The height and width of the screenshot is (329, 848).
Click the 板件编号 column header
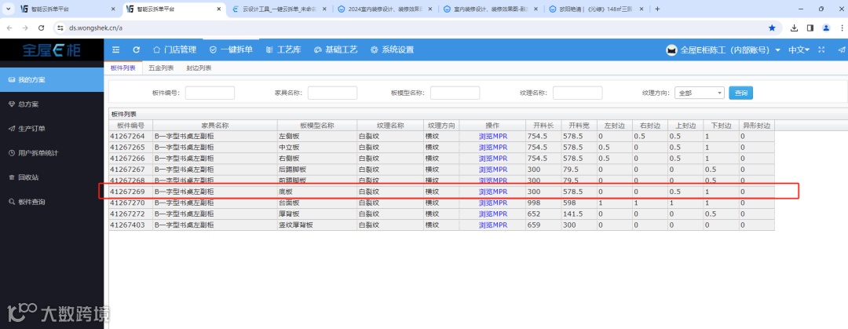tap(130, 126)
